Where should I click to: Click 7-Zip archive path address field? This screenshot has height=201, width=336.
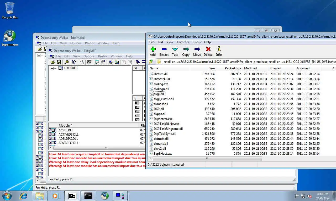point(246,62)
